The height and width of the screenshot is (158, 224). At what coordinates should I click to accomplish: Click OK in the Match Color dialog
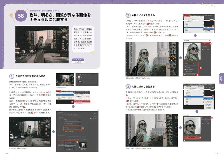coord(94,114)
